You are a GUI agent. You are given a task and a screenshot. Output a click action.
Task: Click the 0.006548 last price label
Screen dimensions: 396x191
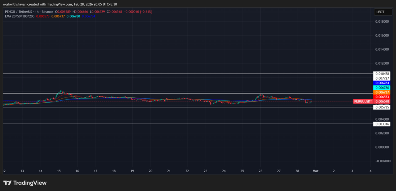click(x=382, y=101)
